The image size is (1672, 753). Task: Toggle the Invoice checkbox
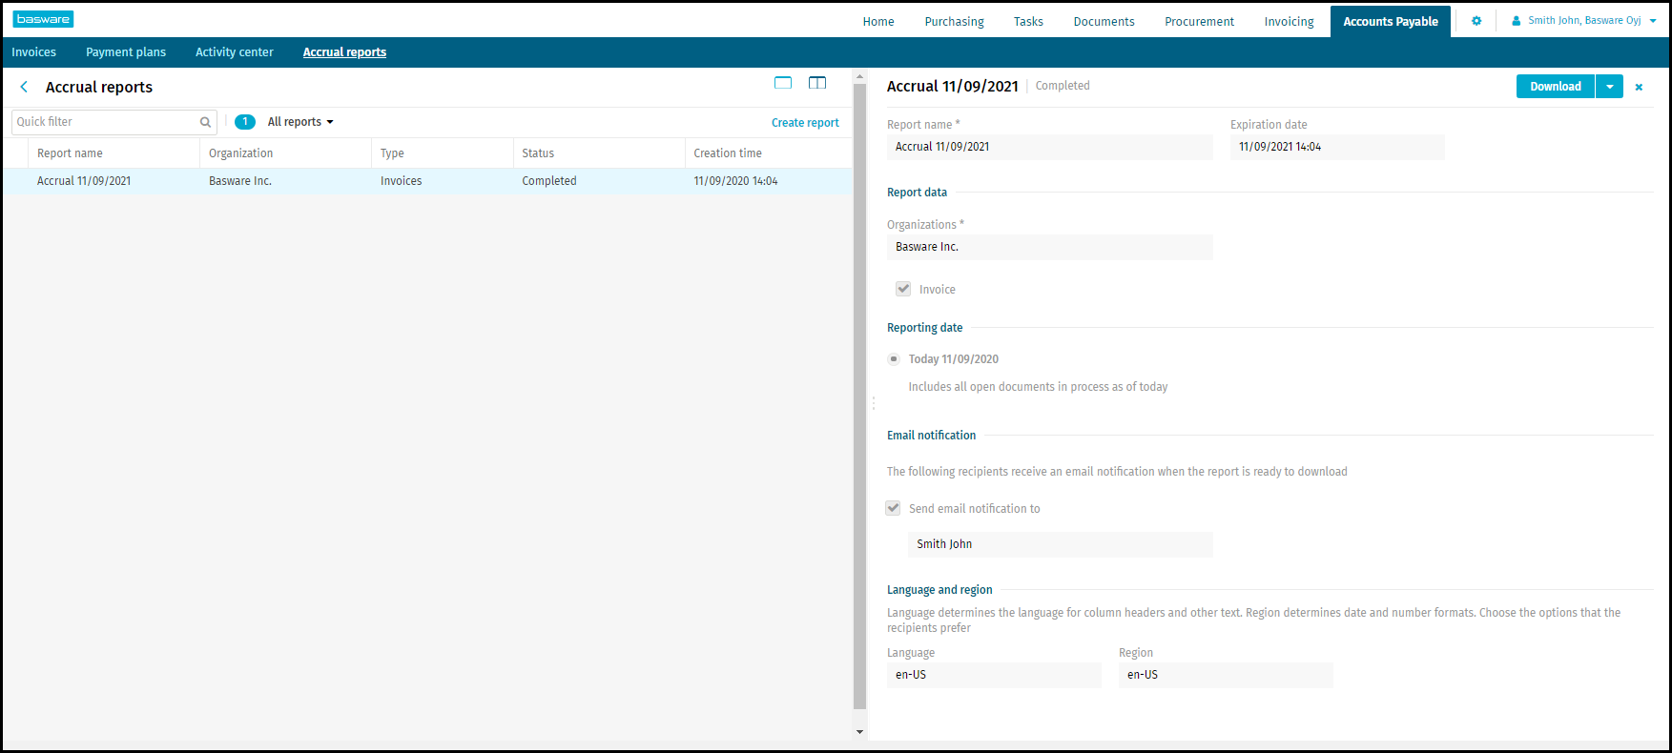point(903,289)
